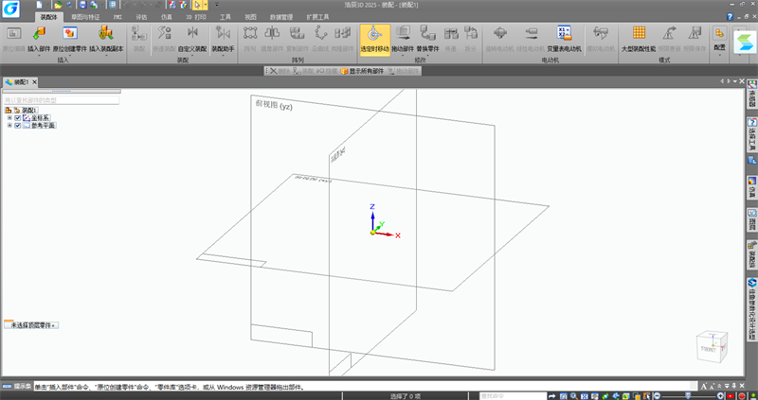Open the 自定义装配 dropdown arrow

[x=192, y=55]
